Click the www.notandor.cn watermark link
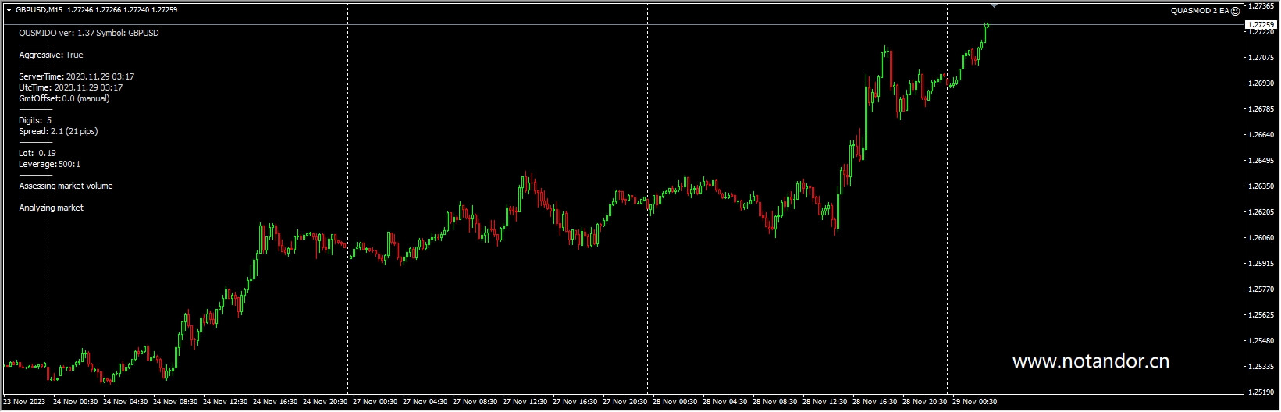This screenshot has width=1281, height=412. coord(1090,361)
